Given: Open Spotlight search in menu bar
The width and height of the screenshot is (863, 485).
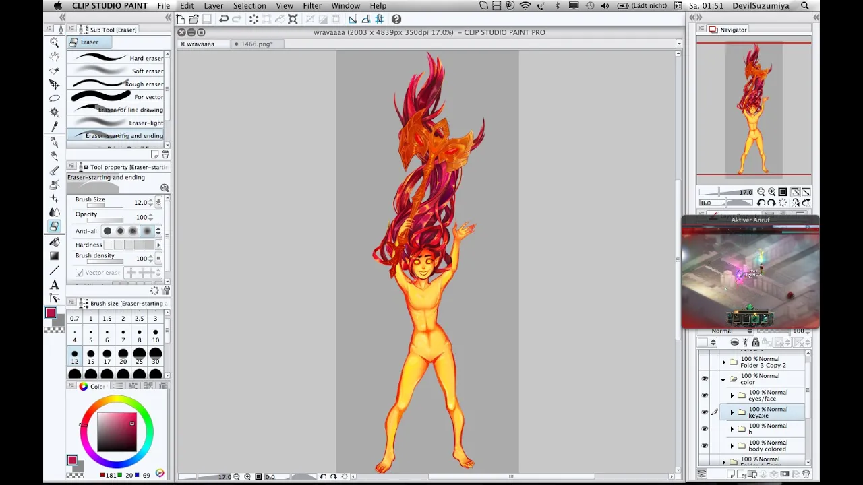Looking at the screenshot, I should tap(805, 5).
